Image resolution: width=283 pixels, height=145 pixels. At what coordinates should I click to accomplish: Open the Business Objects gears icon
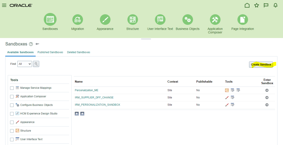coord(188,20)
